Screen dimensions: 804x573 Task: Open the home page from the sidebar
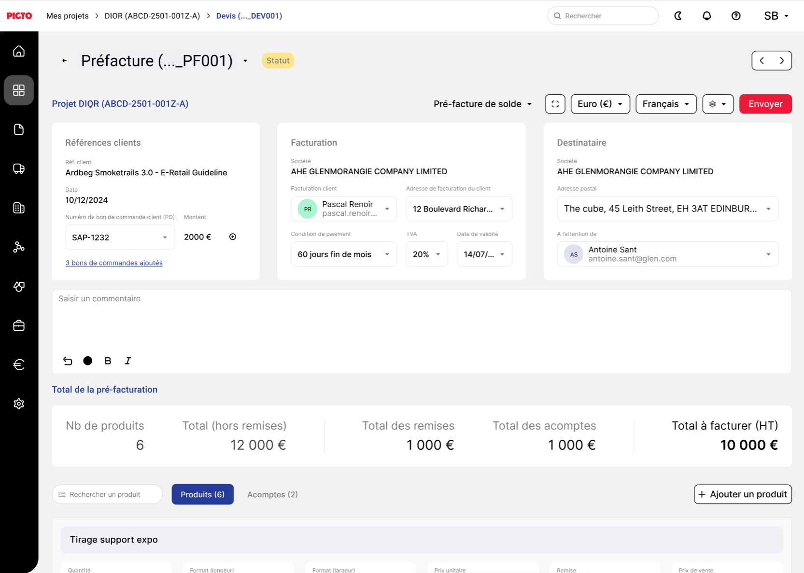[19, 51]
